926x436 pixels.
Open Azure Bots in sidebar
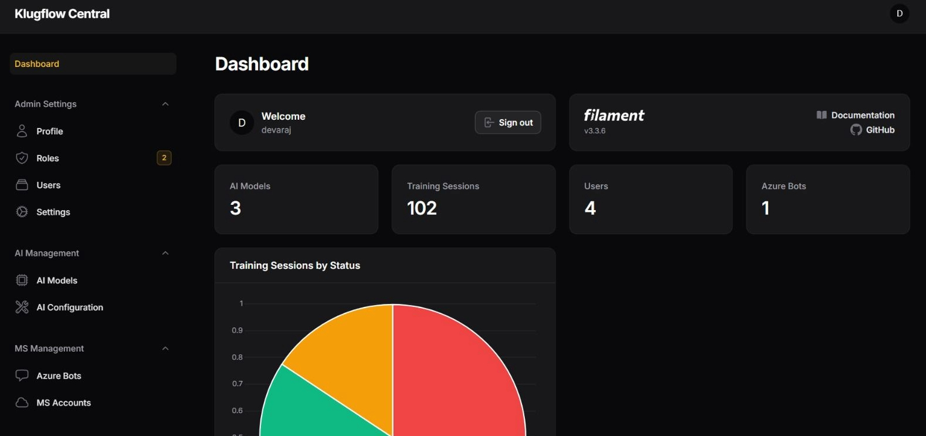pos(93,376)
